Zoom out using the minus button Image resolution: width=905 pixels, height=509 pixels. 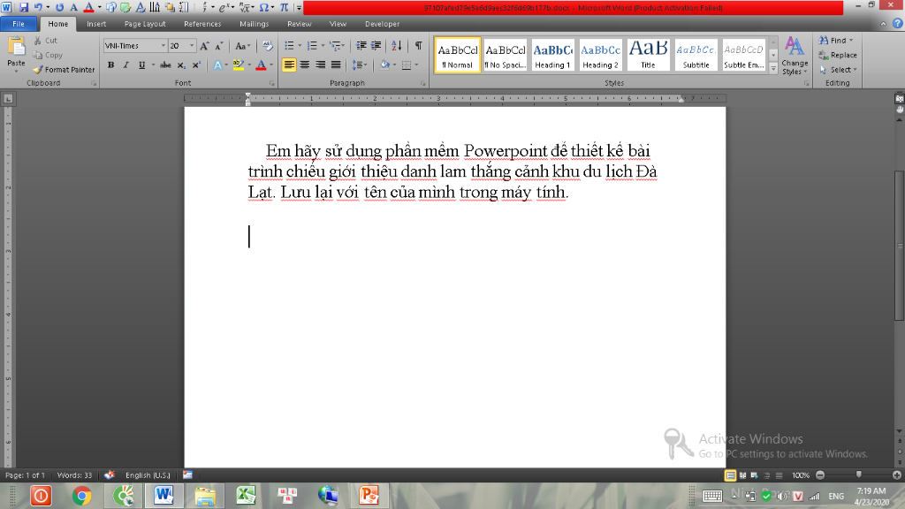pos(820,475)
